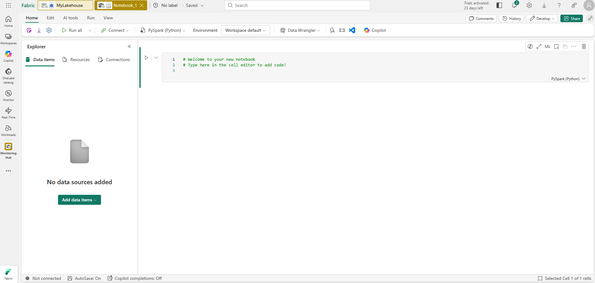
Task: Open the help menu
Action: tap(559, 5)
